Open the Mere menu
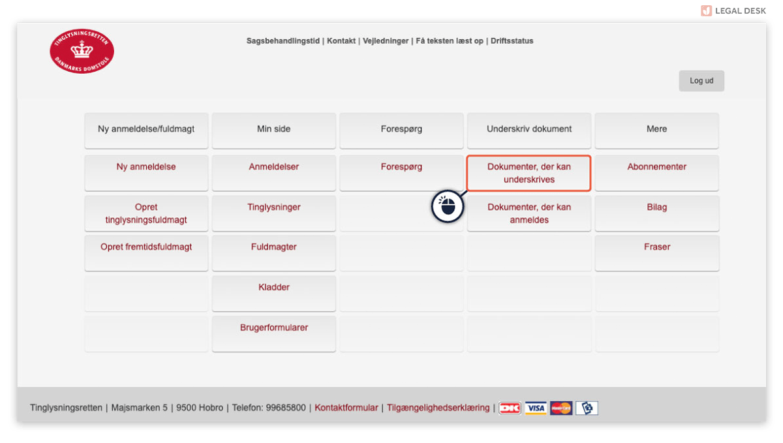Viewport: 783px width, 443px height. (x=657, y=130)
